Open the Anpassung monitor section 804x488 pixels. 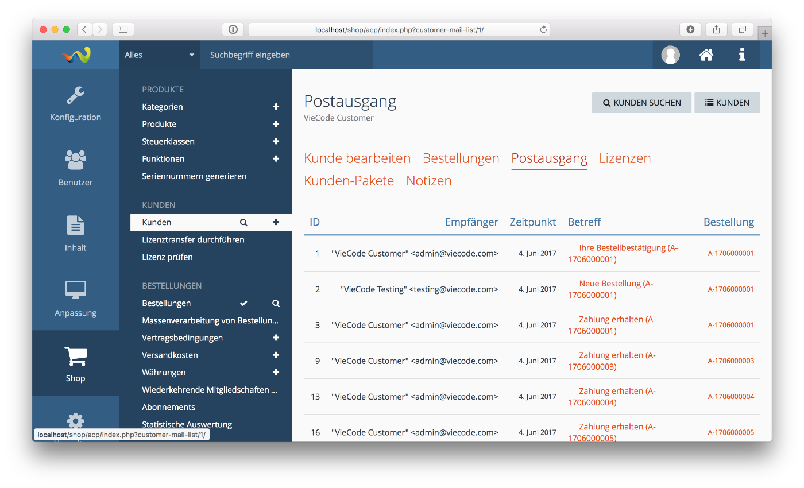click(75, 299)
